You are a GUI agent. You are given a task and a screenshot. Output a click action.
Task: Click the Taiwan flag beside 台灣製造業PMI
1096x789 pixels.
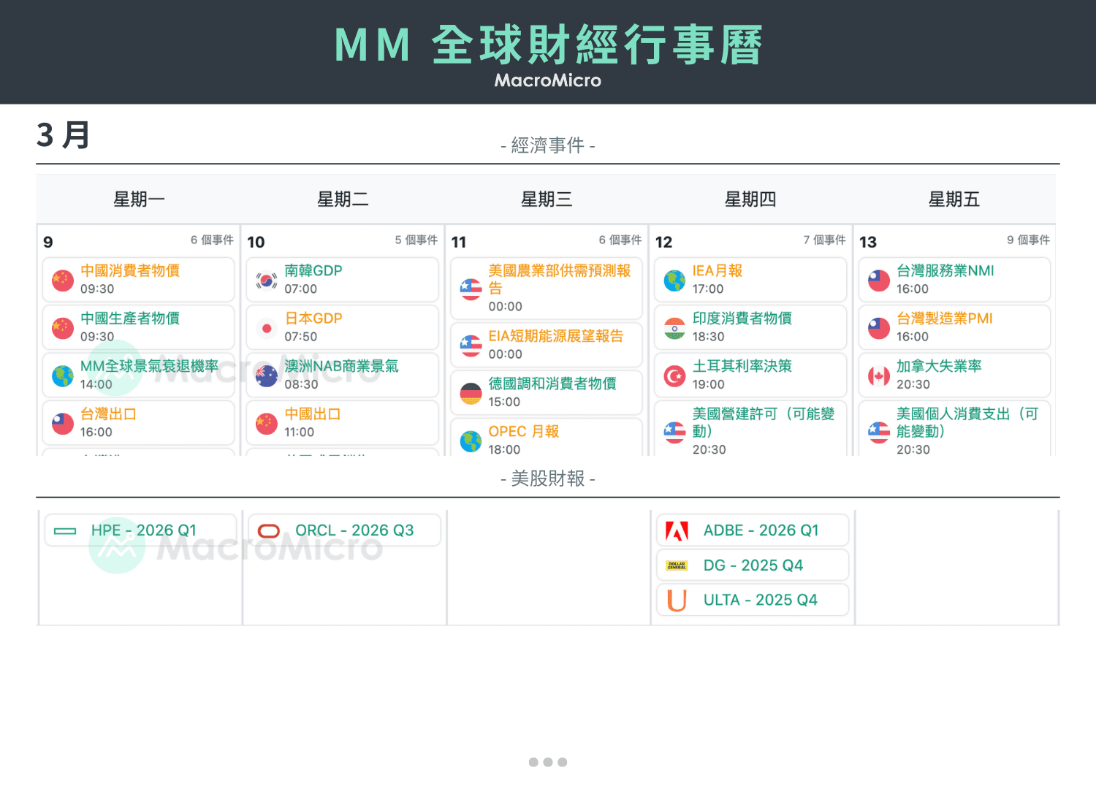[879, 327]
